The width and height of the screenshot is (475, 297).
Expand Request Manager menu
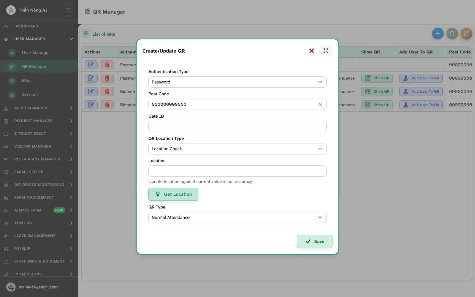coord(39,121)
